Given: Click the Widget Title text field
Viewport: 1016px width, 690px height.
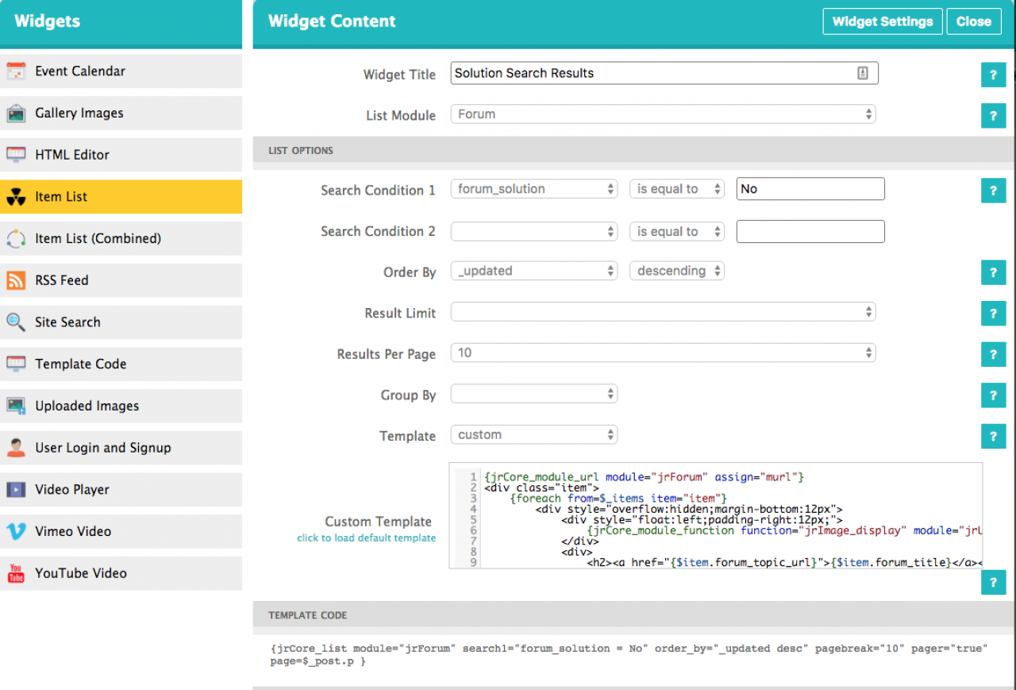Looking at the screenshot, I should pos(651,73).
